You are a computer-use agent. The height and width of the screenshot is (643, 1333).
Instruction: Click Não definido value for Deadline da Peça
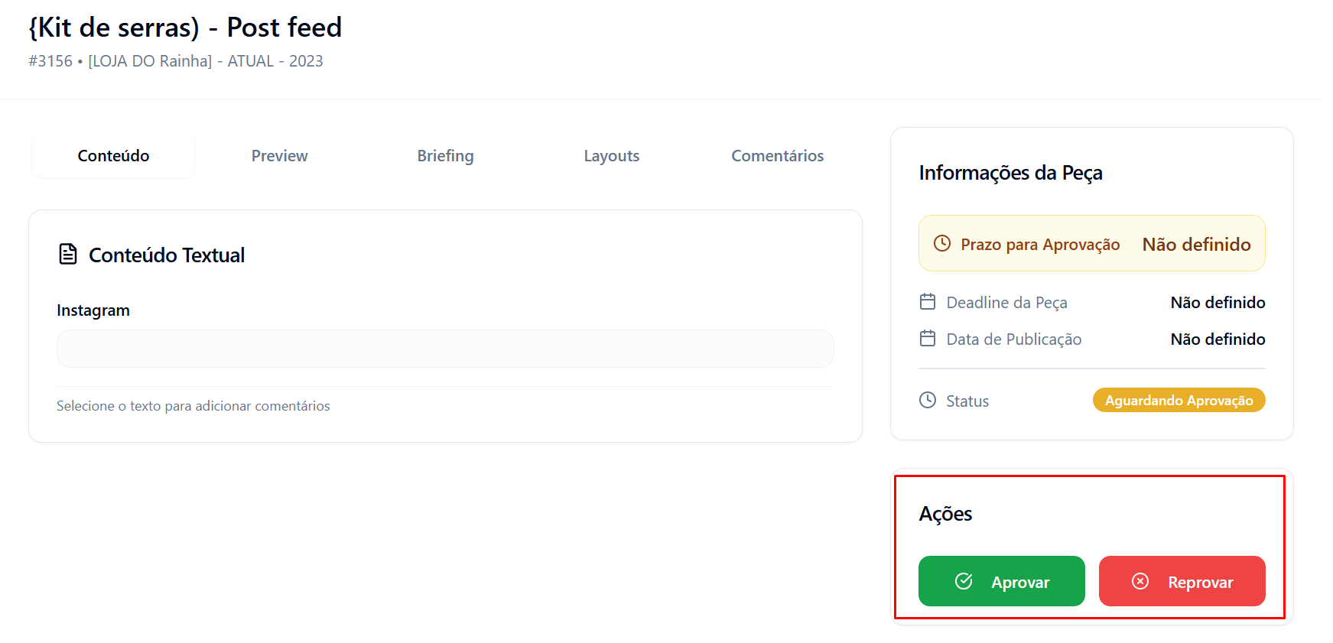point(1218,303)
